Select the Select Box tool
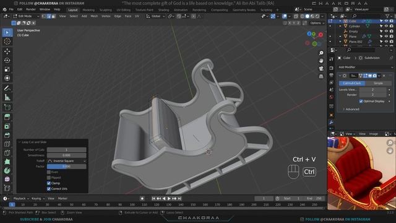Screen dimensions: 396x223 coord(7,33)
